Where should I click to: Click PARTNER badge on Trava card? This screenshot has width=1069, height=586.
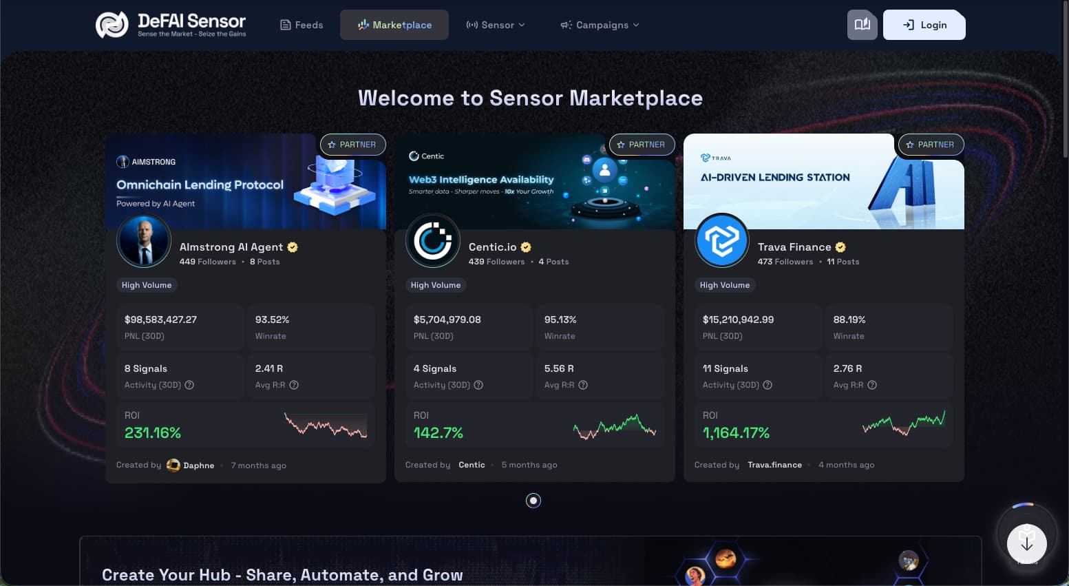click(x=931, y=145)
